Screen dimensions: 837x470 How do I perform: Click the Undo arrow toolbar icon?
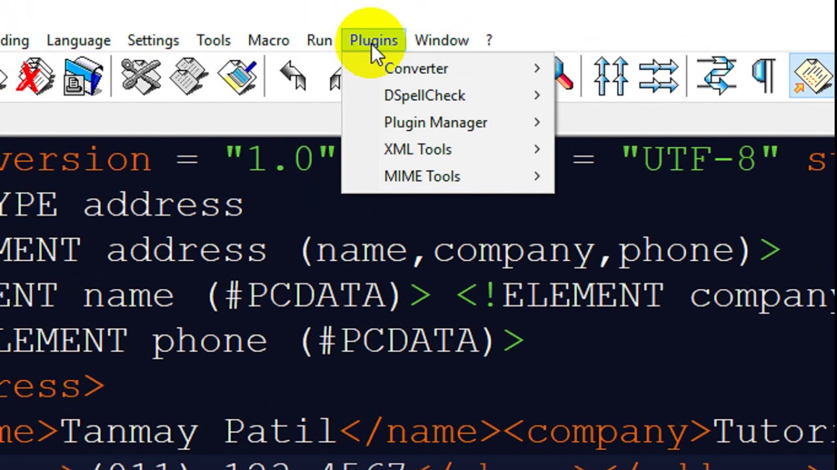point(294,76)
